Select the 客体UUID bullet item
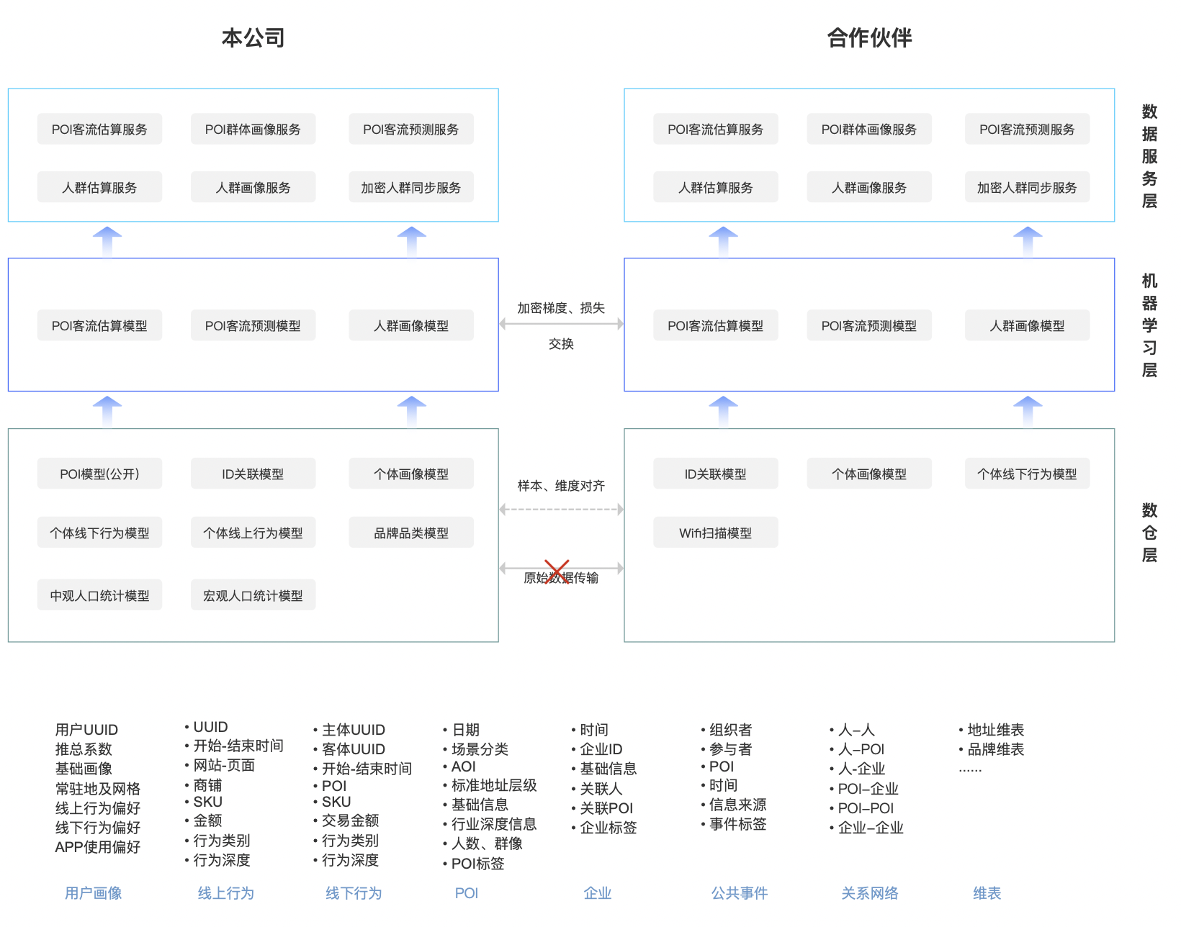Viewport: 1181px width, 927px height. pyautogui.click(x=349, y=749)
